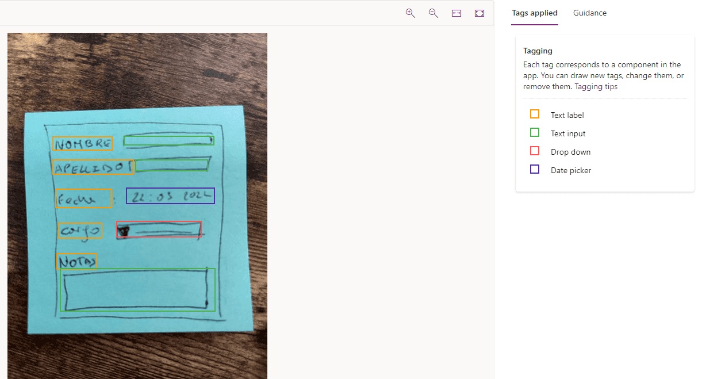The width and height of the screenshot is (702, 379).
Task: Click the fit to screen icon
Action: 479,13
